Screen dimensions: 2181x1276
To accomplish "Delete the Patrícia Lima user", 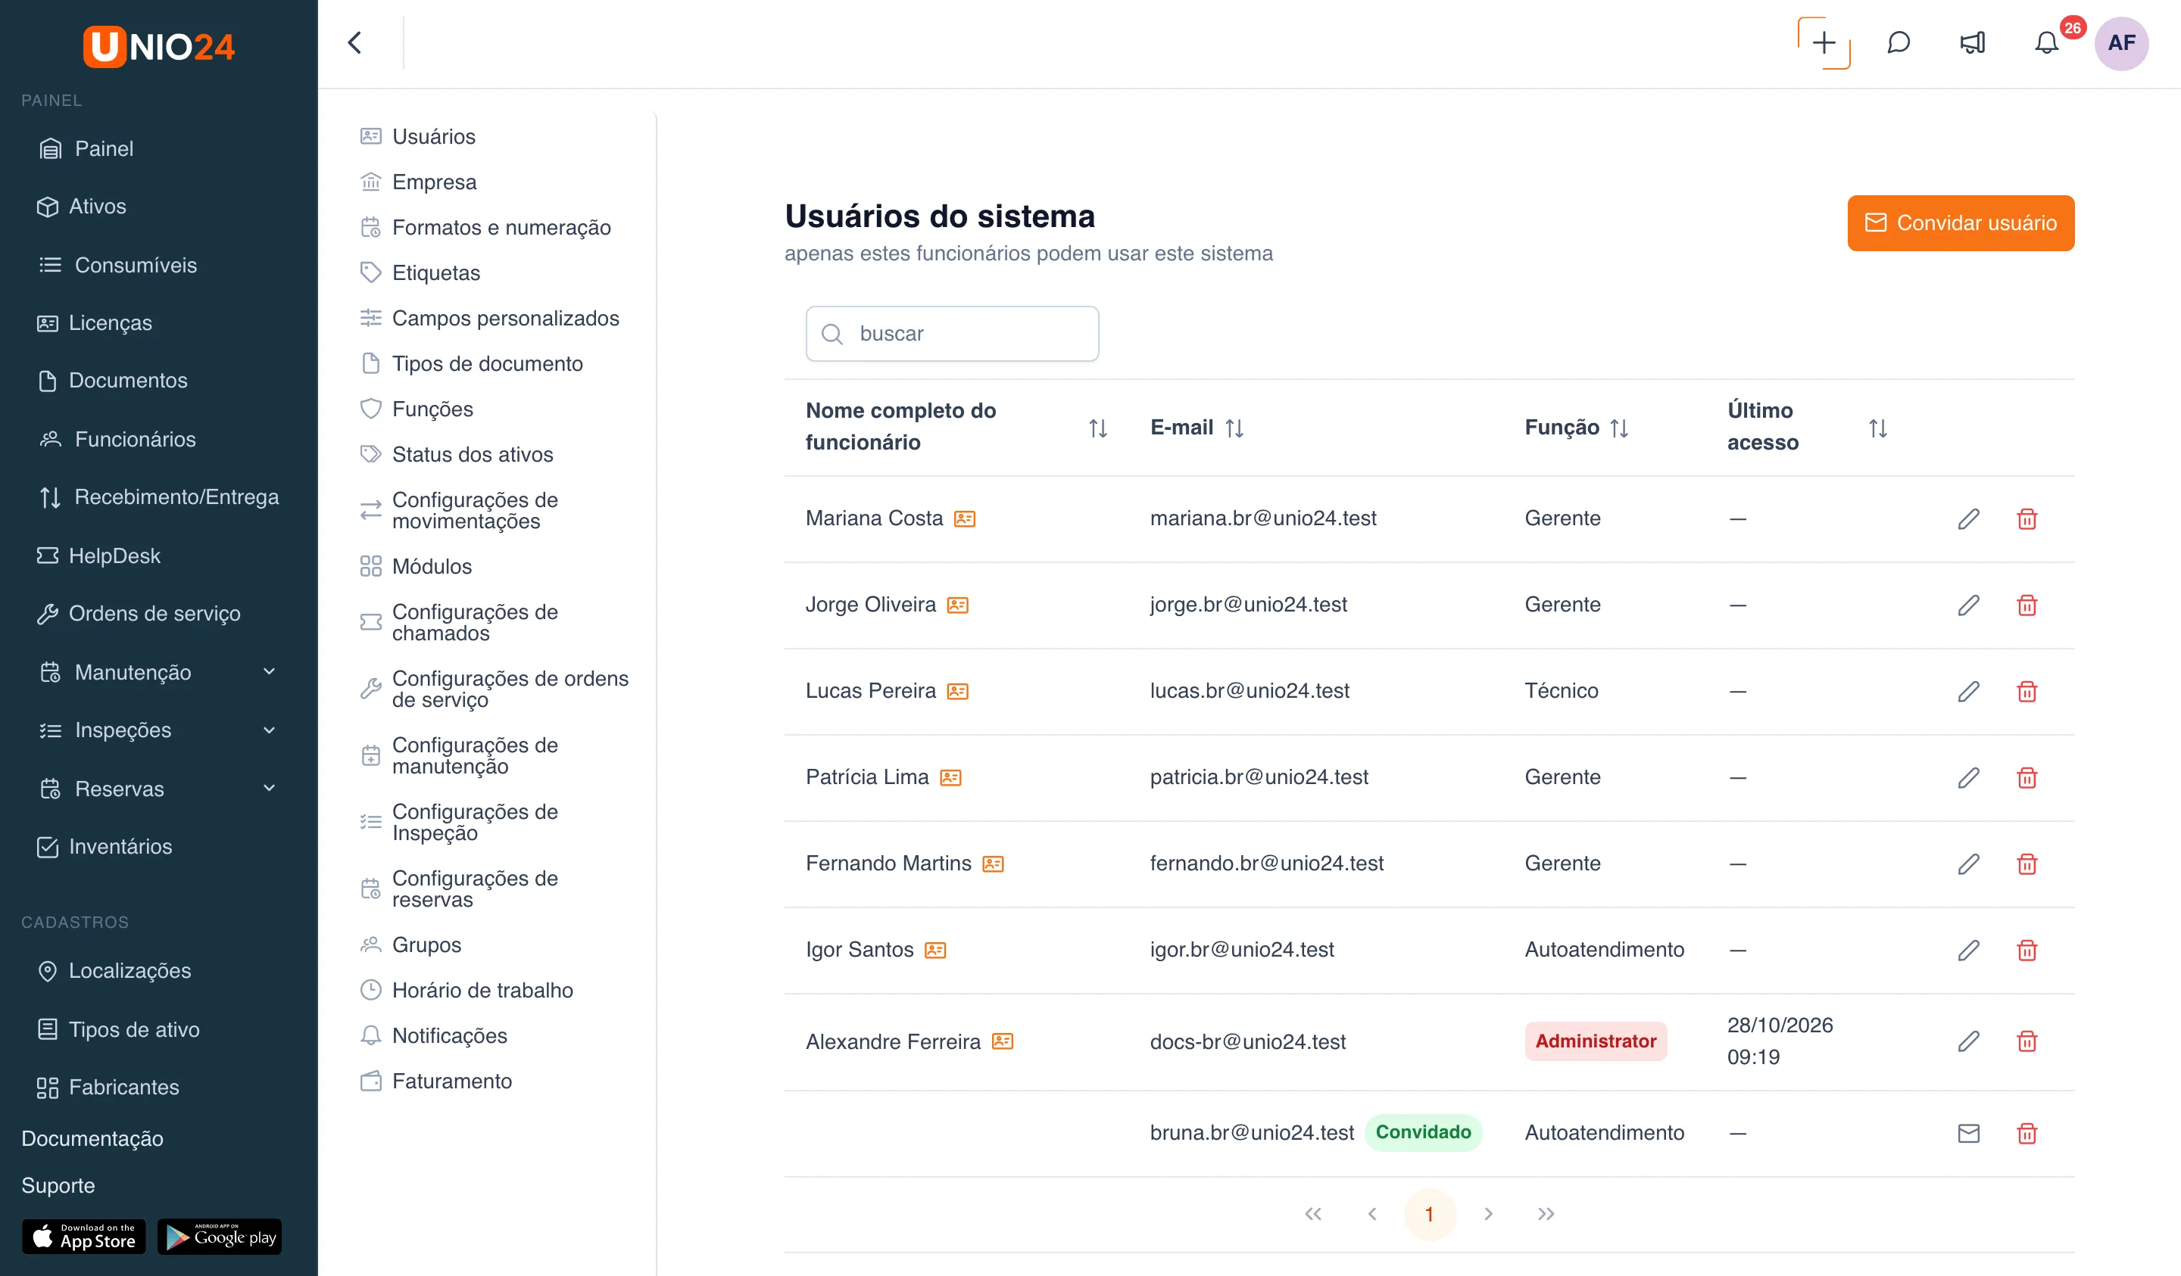I will click(2027, 778).
